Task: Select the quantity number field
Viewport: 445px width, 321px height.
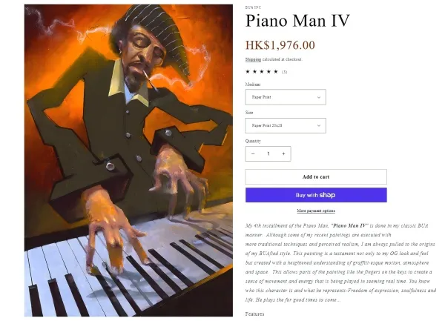Action: click(x=268, y=153)
